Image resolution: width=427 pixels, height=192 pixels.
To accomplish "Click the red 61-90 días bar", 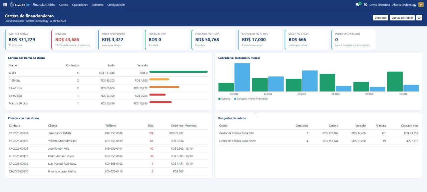I will tap(157, 95).
